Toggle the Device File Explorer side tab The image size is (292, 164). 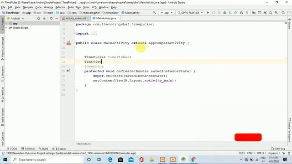click(290, 130)
